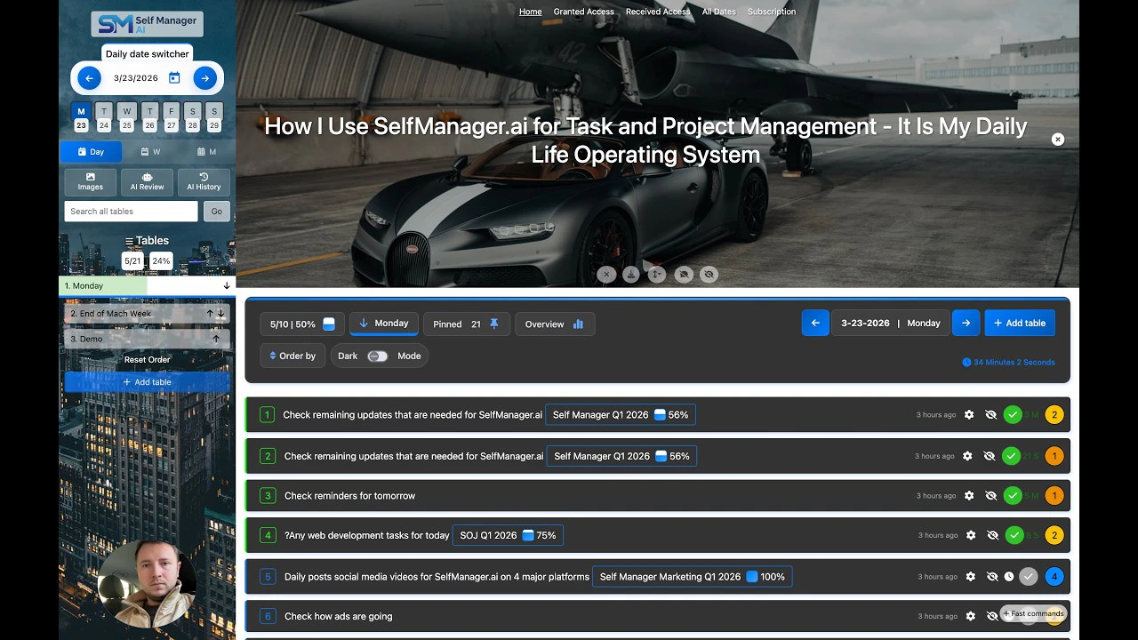Screen dimensions: 1138x640
Task: Go to next day with main panel right arrow
Action: [966, 324]
